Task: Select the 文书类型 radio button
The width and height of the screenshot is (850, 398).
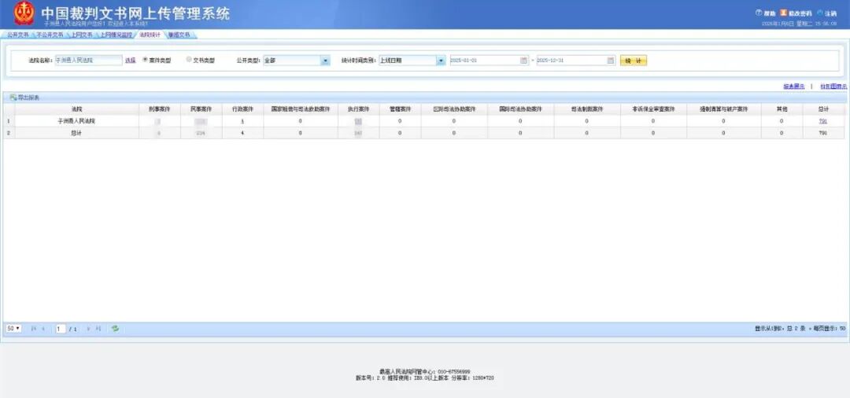Action: pyautogui.click(x=189, y=60)
